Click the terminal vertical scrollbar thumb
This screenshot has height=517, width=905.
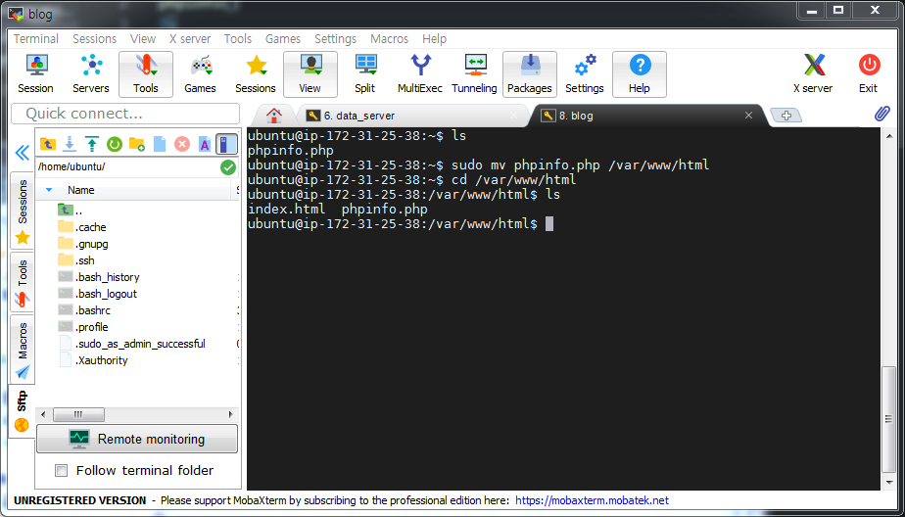(889, 419)
